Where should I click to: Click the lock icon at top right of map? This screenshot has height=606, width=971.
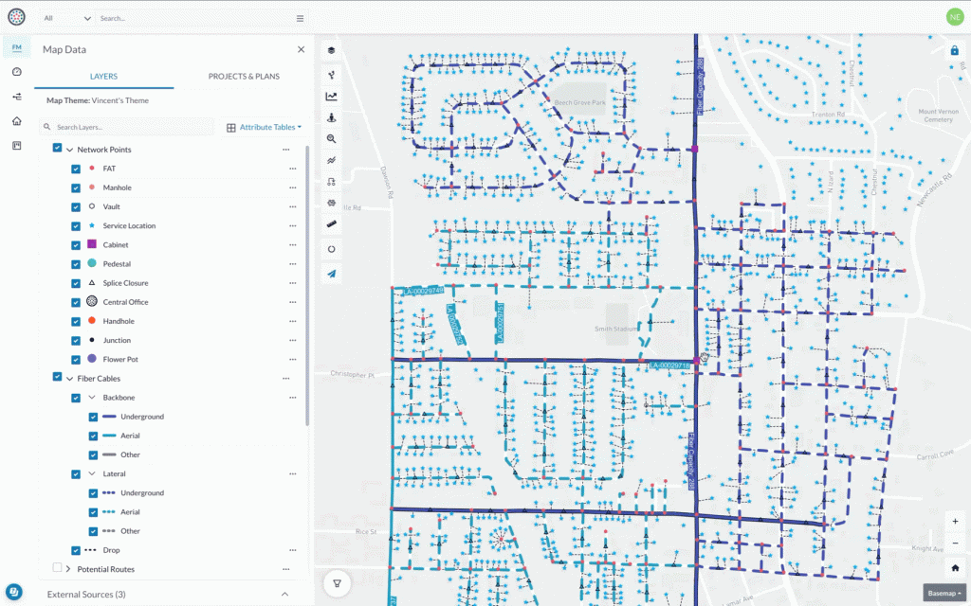[x=954, y=49]
